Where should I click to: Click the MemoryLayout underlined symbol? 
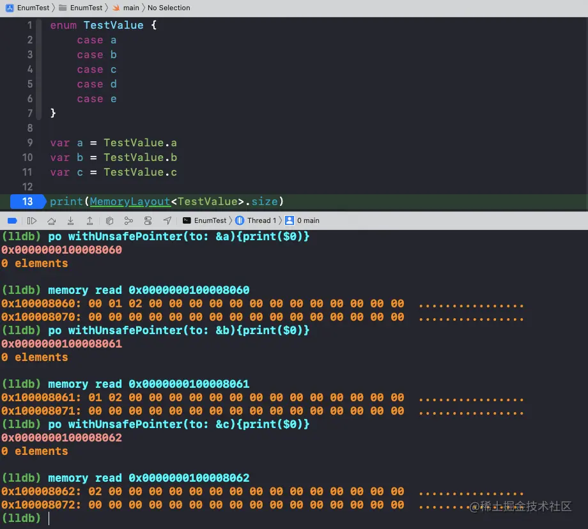(x=130, y=201)
